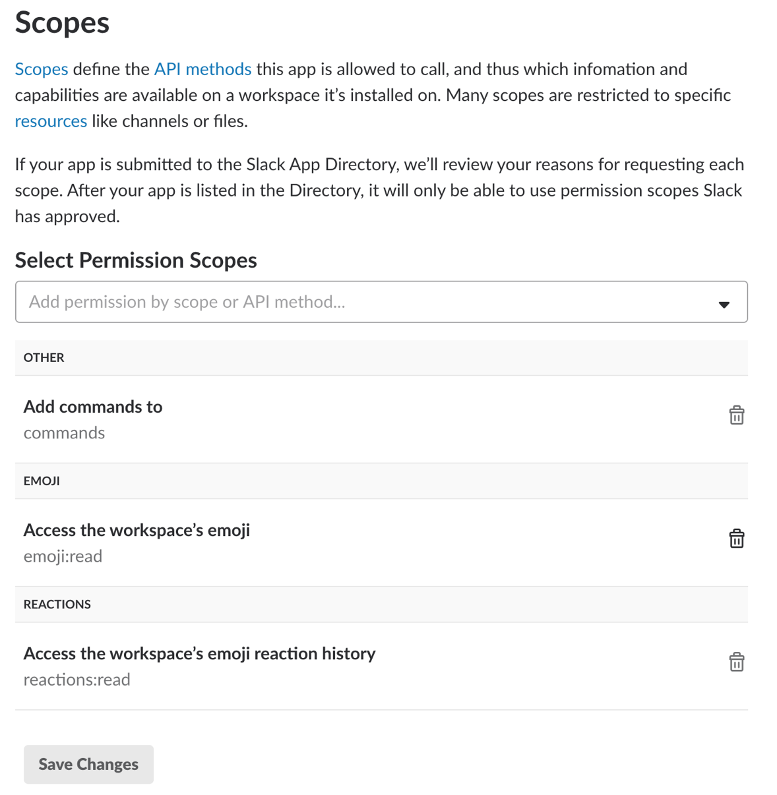Open the resources link
The height and width of the screenshot is (795, 777).
pyautogui.click(x=51, y=121)
